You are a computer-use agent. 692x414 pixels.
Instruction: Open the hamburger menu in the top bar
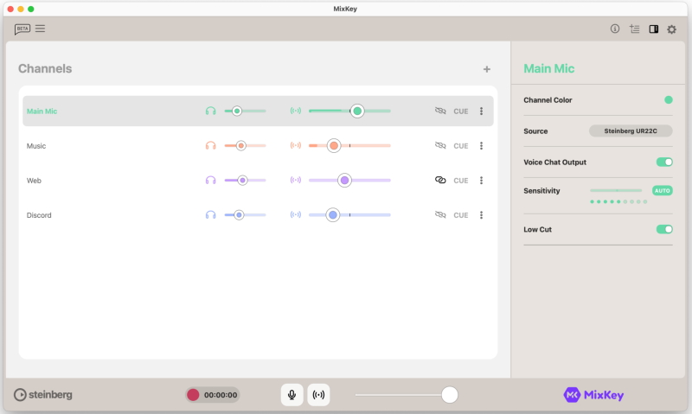point(41,29)
